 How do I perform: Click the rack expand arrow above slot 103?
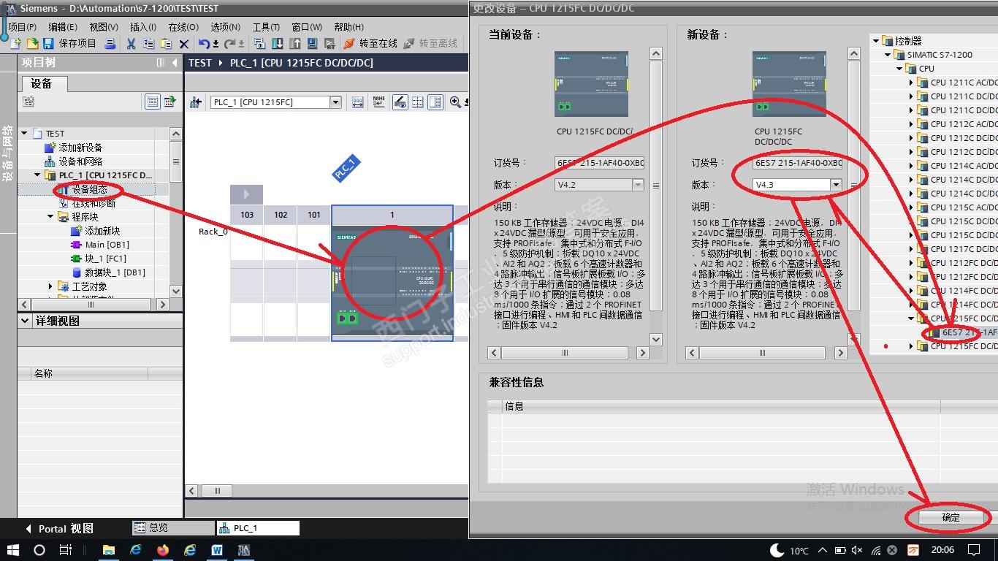point(246,194)
